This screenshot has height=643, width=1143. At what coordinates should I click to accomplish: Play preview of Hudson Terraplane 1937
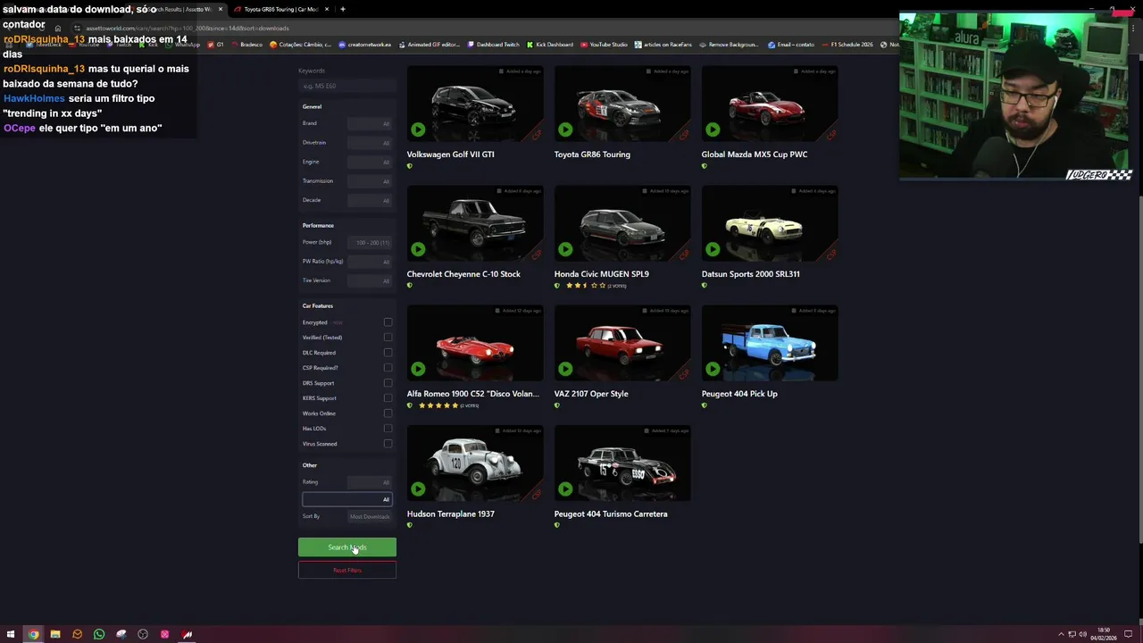[x=418, y=489]
